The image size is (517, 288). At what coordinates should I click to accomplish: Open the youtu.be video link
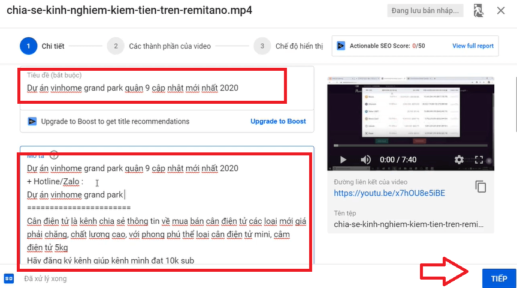(x=389, y=193)
